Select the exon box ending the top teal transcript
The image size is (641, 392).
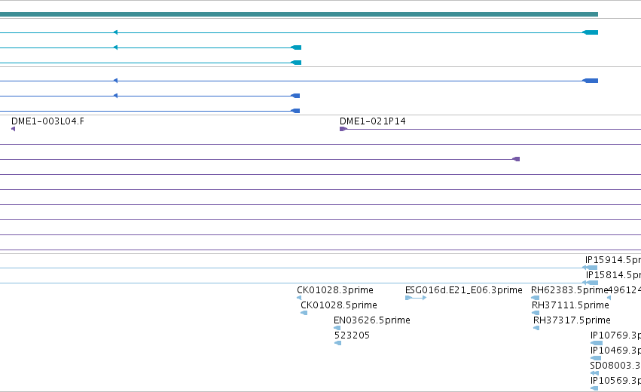(591, 32)
